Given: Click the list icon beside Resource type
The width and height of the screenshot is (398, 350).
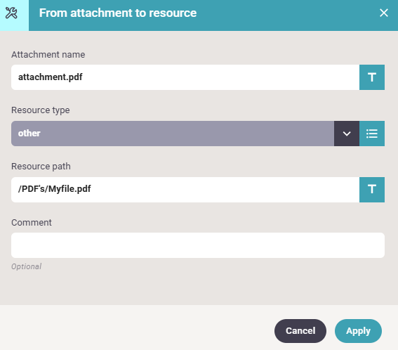Looking at the screenshot, I should point(372,134).
